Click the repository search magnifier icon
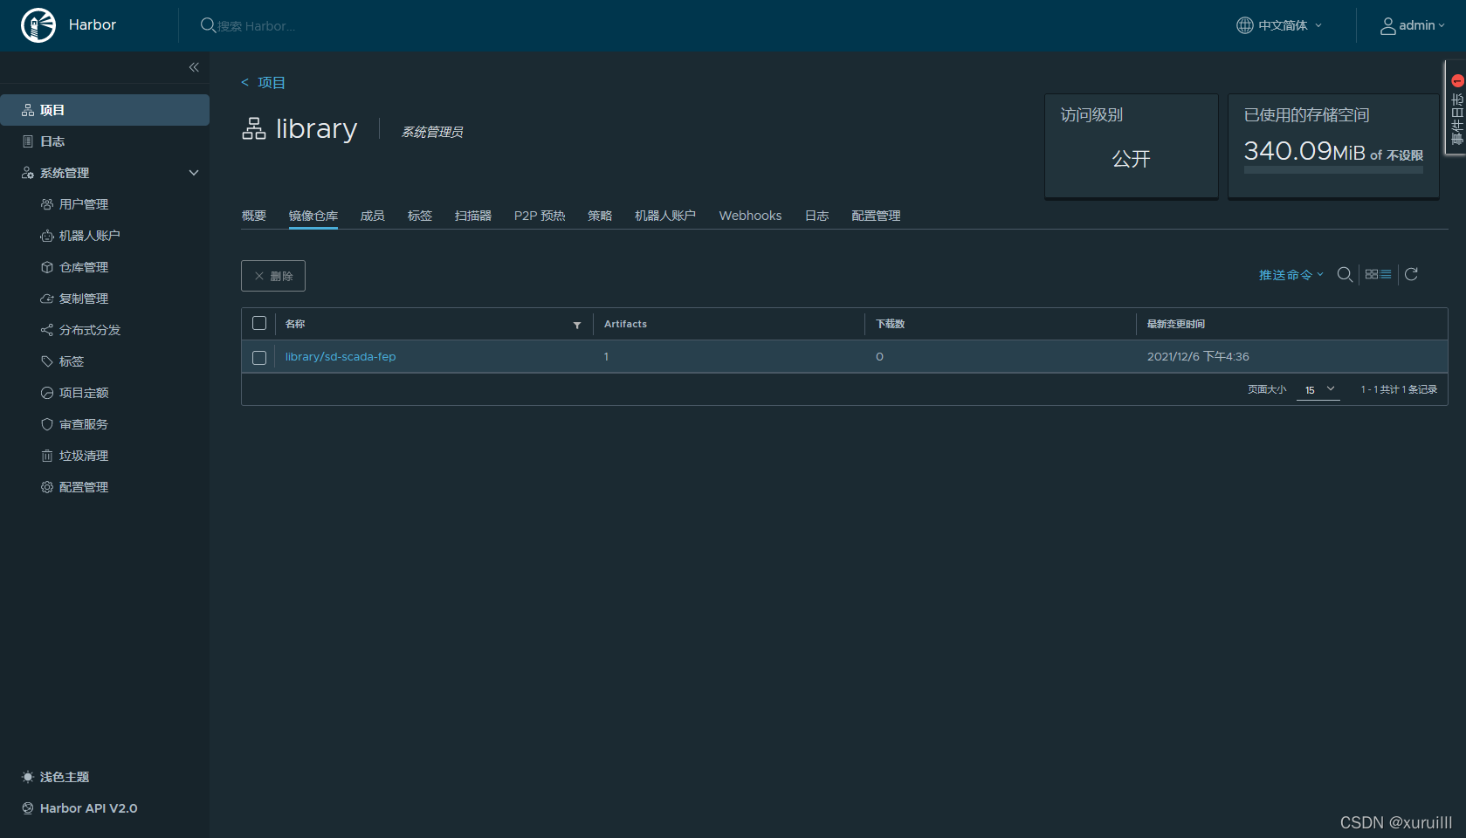1466x838 pixels. 1345,275
